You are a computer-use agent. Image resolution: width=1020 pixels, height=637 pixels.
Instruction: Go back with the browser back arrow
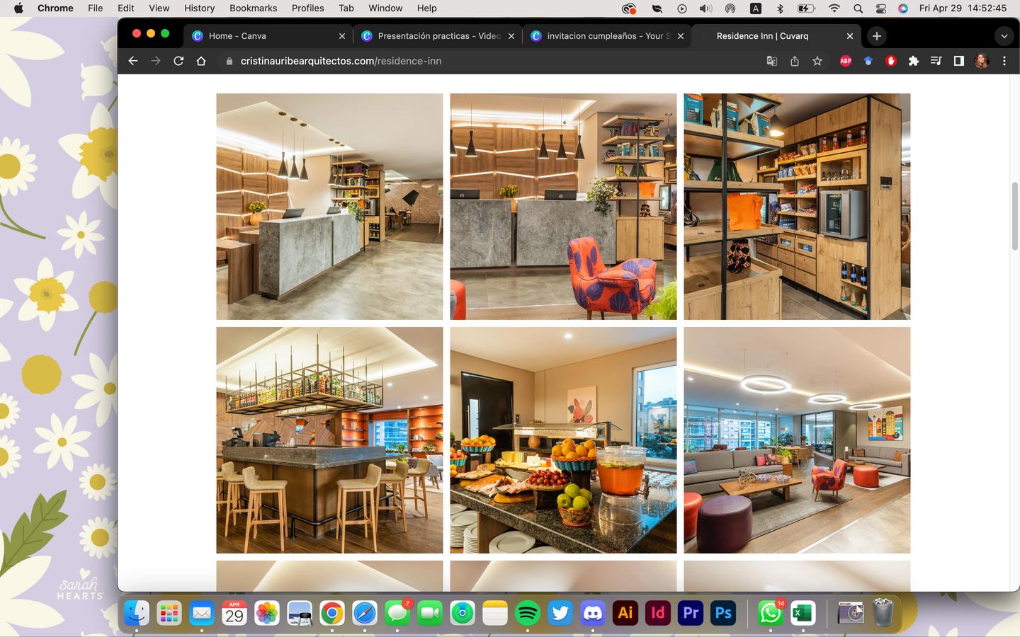(x=133, y=61)
